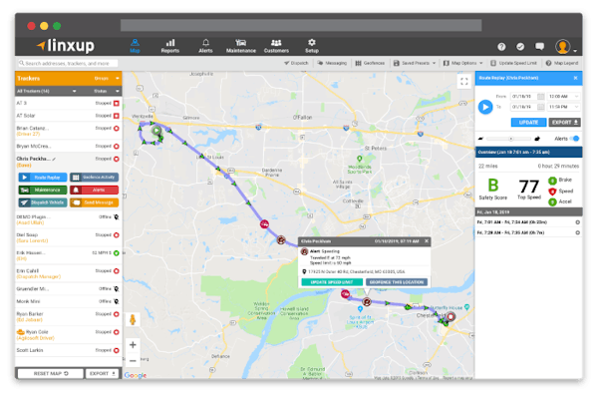598x393 pixels.
Task: Click the From date field
Action: 523,97
